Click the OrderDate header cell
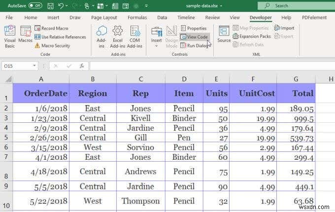Screen dimensions: 335x212 [41, 93]
